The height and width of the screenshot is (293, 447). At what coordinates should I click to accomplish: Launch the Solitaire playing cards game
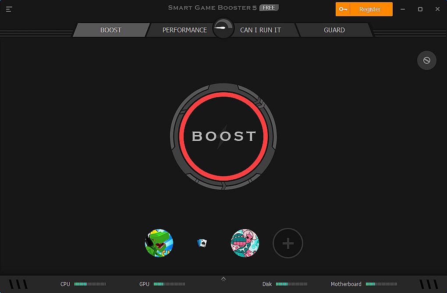[x=202, y=243]
